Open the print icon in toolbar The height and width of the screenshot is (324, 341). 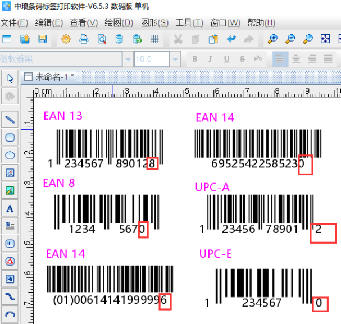click(x=84, y=39)
